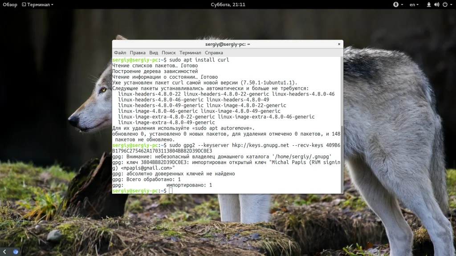Click the text '«sudo apt autoremove»'
The width and height of the screenshot is (456, 256).
[x=224, y=128]
